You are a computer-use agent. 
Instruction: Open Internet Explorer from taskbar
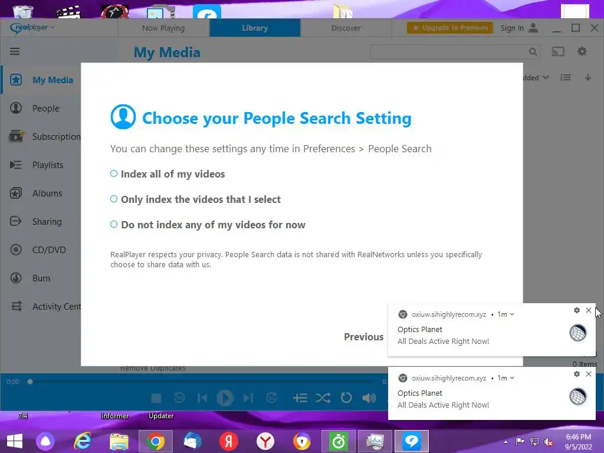click(x=83, y=441)
